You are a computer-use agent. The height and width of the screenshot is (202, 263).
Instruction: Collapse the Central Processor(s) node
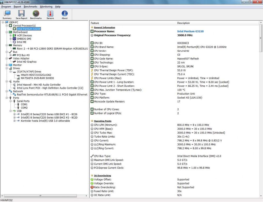[7, 26]
